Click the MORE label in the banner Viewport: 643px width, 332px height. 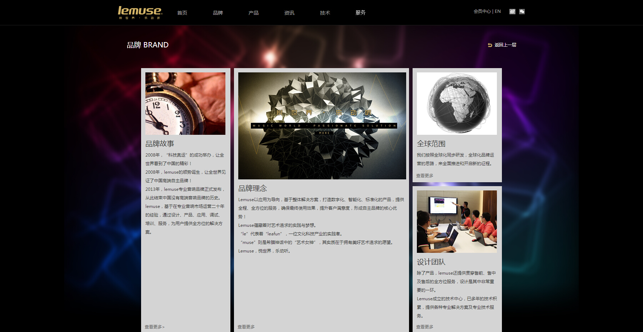click(324, 133)
